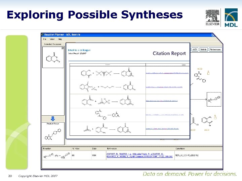
Task: Click the yield value 60
Action: pyautogui.click(x=73, y=156)
